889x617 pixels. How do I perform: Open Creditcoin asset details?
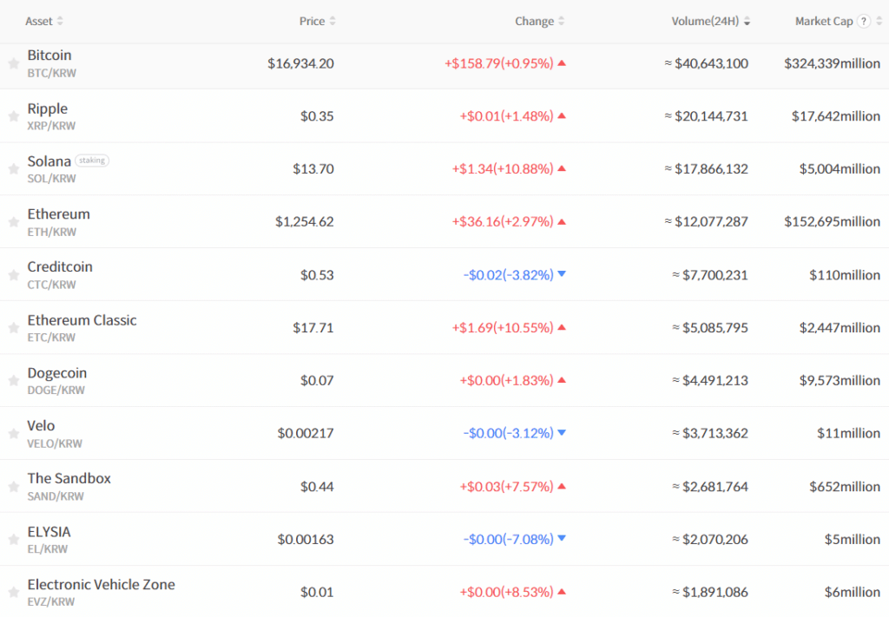[x=60, y=266]
